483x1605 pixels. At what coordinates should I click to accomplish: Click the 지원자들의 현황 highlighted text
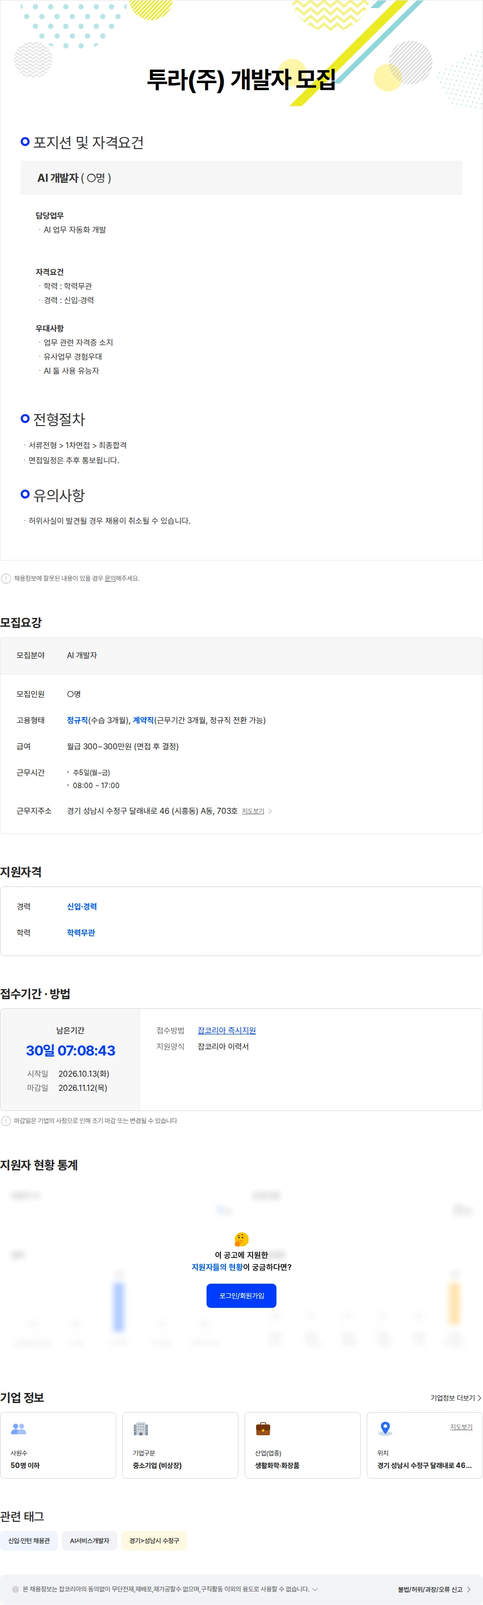coord(217,1267)
